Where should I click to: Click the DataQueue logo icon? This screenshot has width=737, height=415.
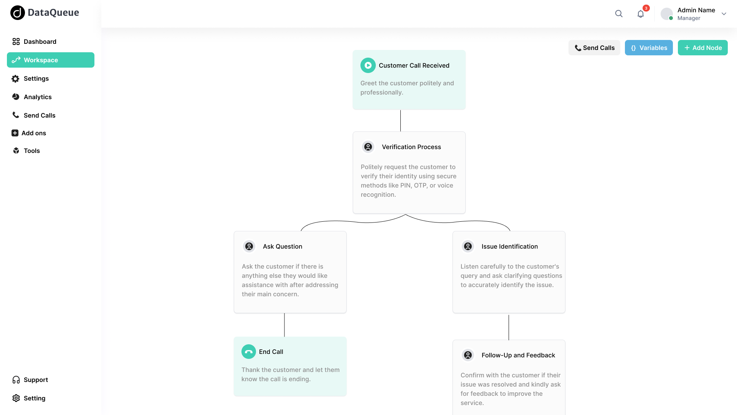pyautogui.click(x=18, y=13)
